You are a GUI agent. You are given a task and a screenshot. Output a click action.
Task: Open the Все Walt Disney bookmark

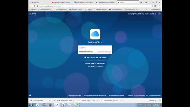[x=100, y=10]
